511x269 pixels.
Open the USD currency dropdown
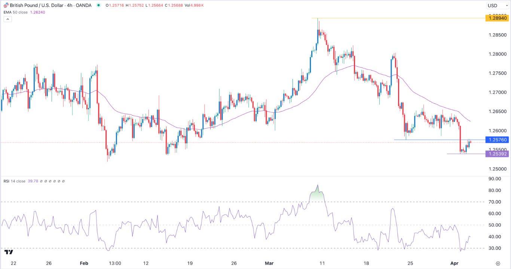[x=498, y=5]
